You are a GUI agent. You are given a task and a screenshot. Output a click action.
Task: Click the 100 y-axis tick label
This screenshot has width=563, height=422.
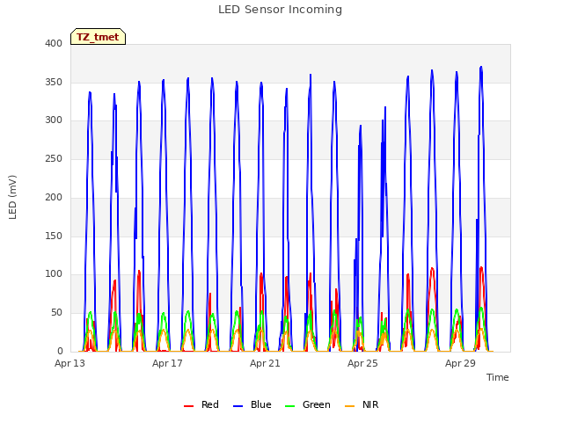click(54, 274)
